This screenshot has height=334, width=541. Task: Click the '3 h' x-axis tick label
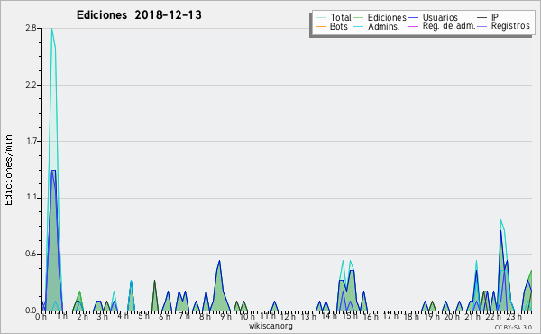pyautogui.click(x=102, y=316)
